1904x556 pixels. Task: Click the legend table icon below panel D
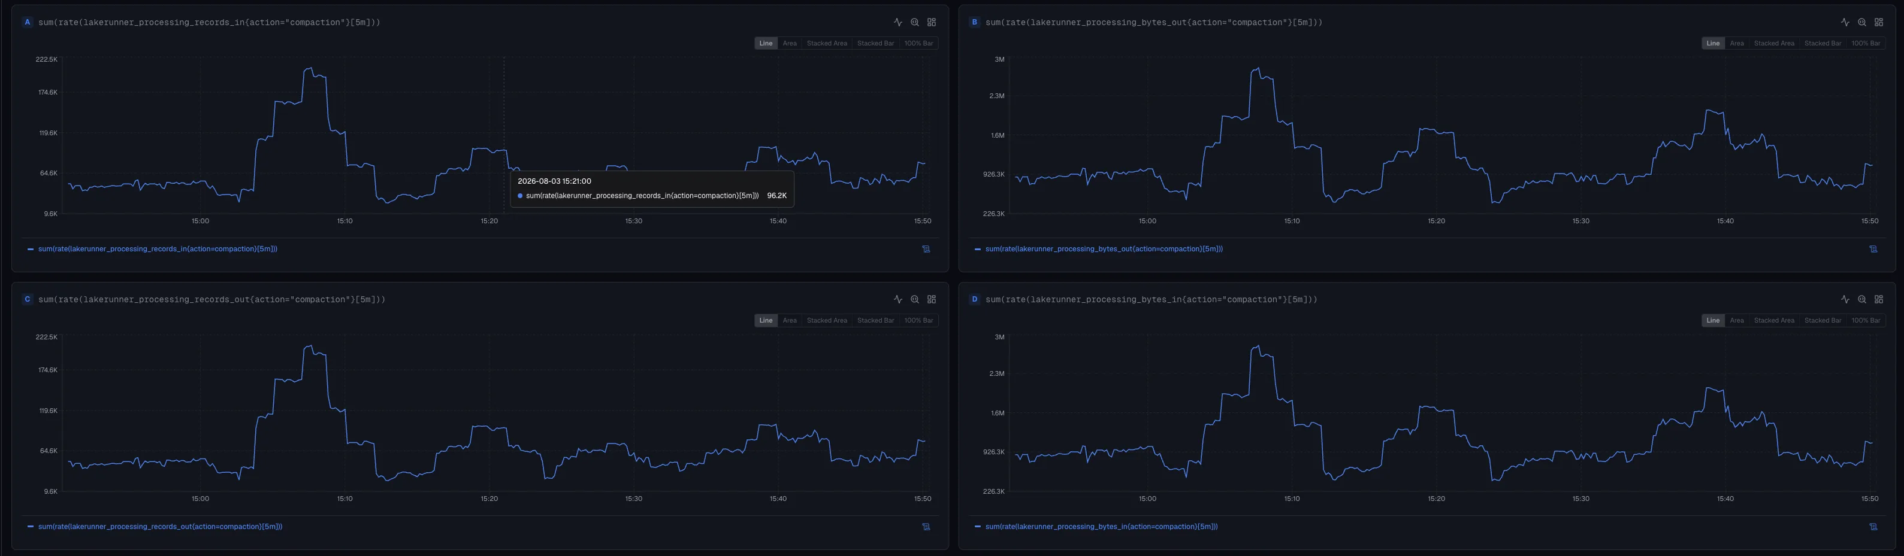[x=1873, y=527]
